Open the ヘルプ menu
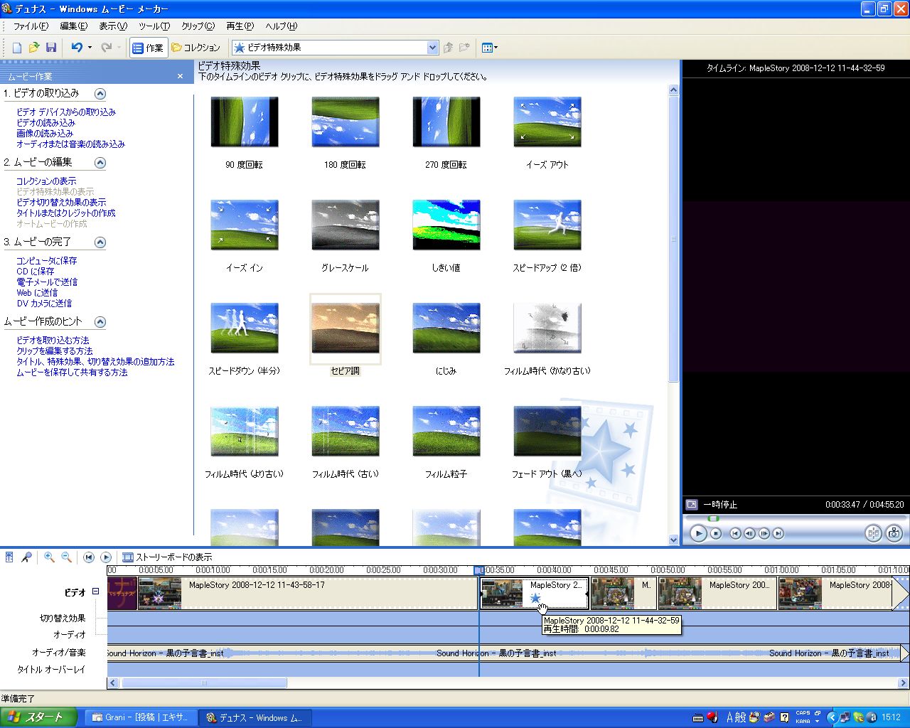 click(281, 26)
